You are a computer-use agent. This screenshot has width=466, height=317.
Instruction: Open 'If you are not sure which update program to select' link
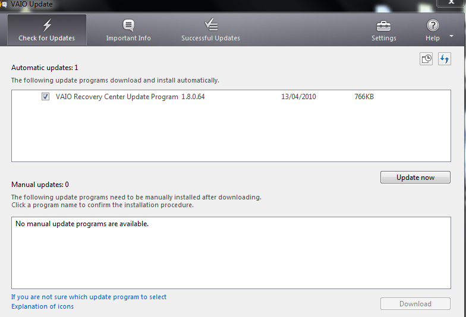point(89,297)
